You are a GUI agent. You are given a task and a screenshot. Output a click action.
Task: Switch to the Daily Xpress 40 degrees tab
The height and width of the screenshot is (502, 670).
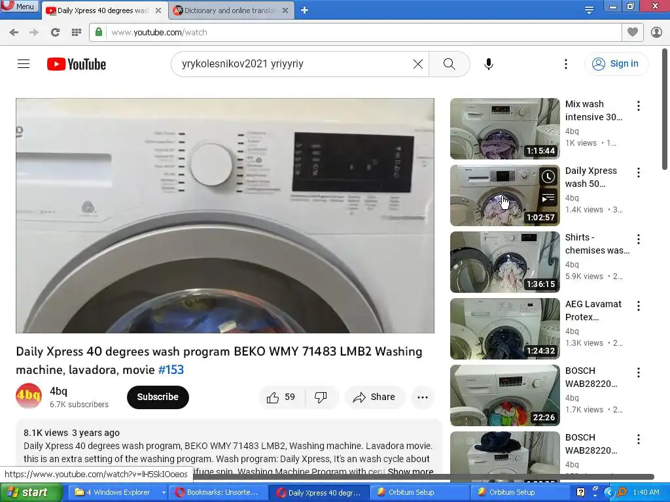click(103, 10)
